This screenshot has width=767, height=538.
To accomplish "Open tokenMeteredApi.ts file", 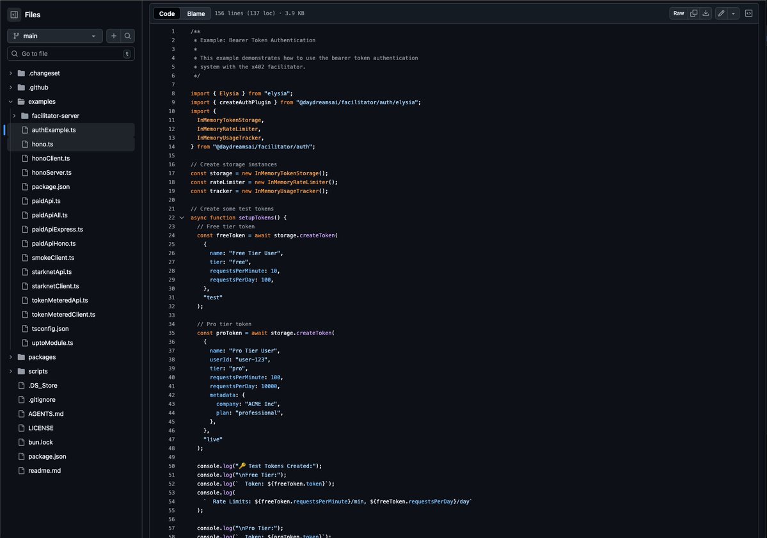I will tap(59, 300).
